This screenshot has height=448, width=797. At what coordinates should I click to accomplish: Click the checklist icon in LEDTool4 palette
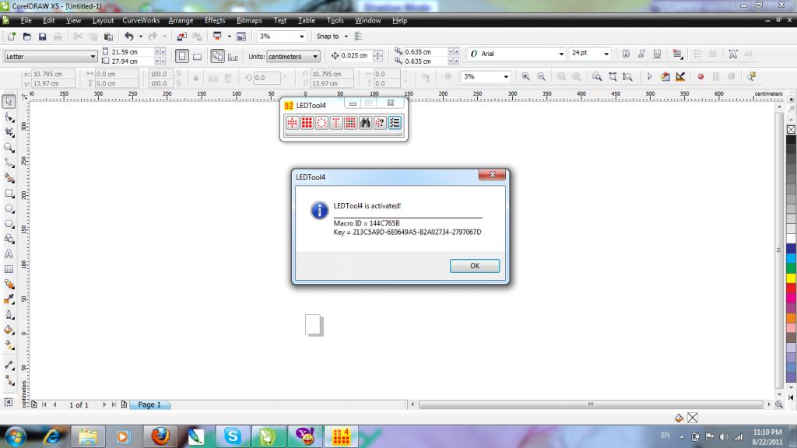pyautogui.click(x=395, y=122)
